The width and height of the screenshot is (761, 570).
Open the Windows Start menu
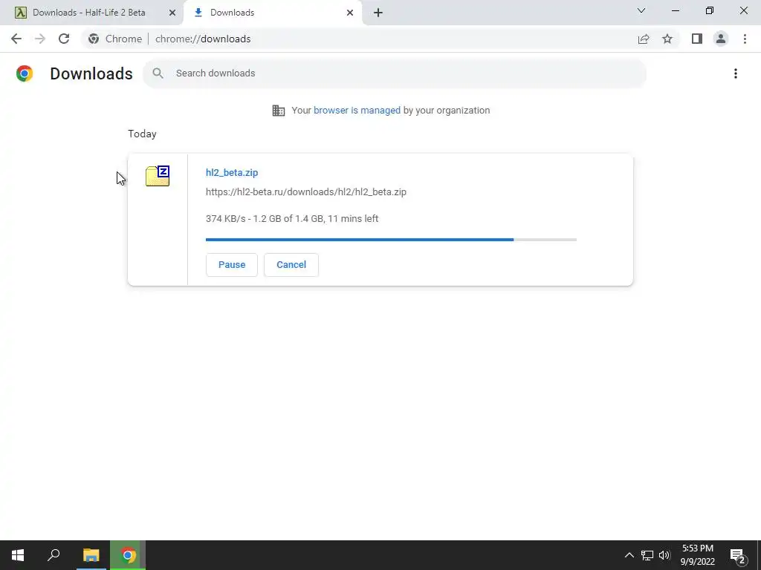(x=18, y=555)
